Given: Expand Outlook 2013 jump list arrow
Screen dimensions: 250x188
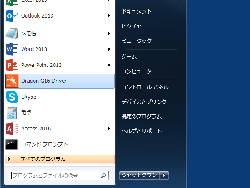Looking at the screenshot, I should [109, 16].
